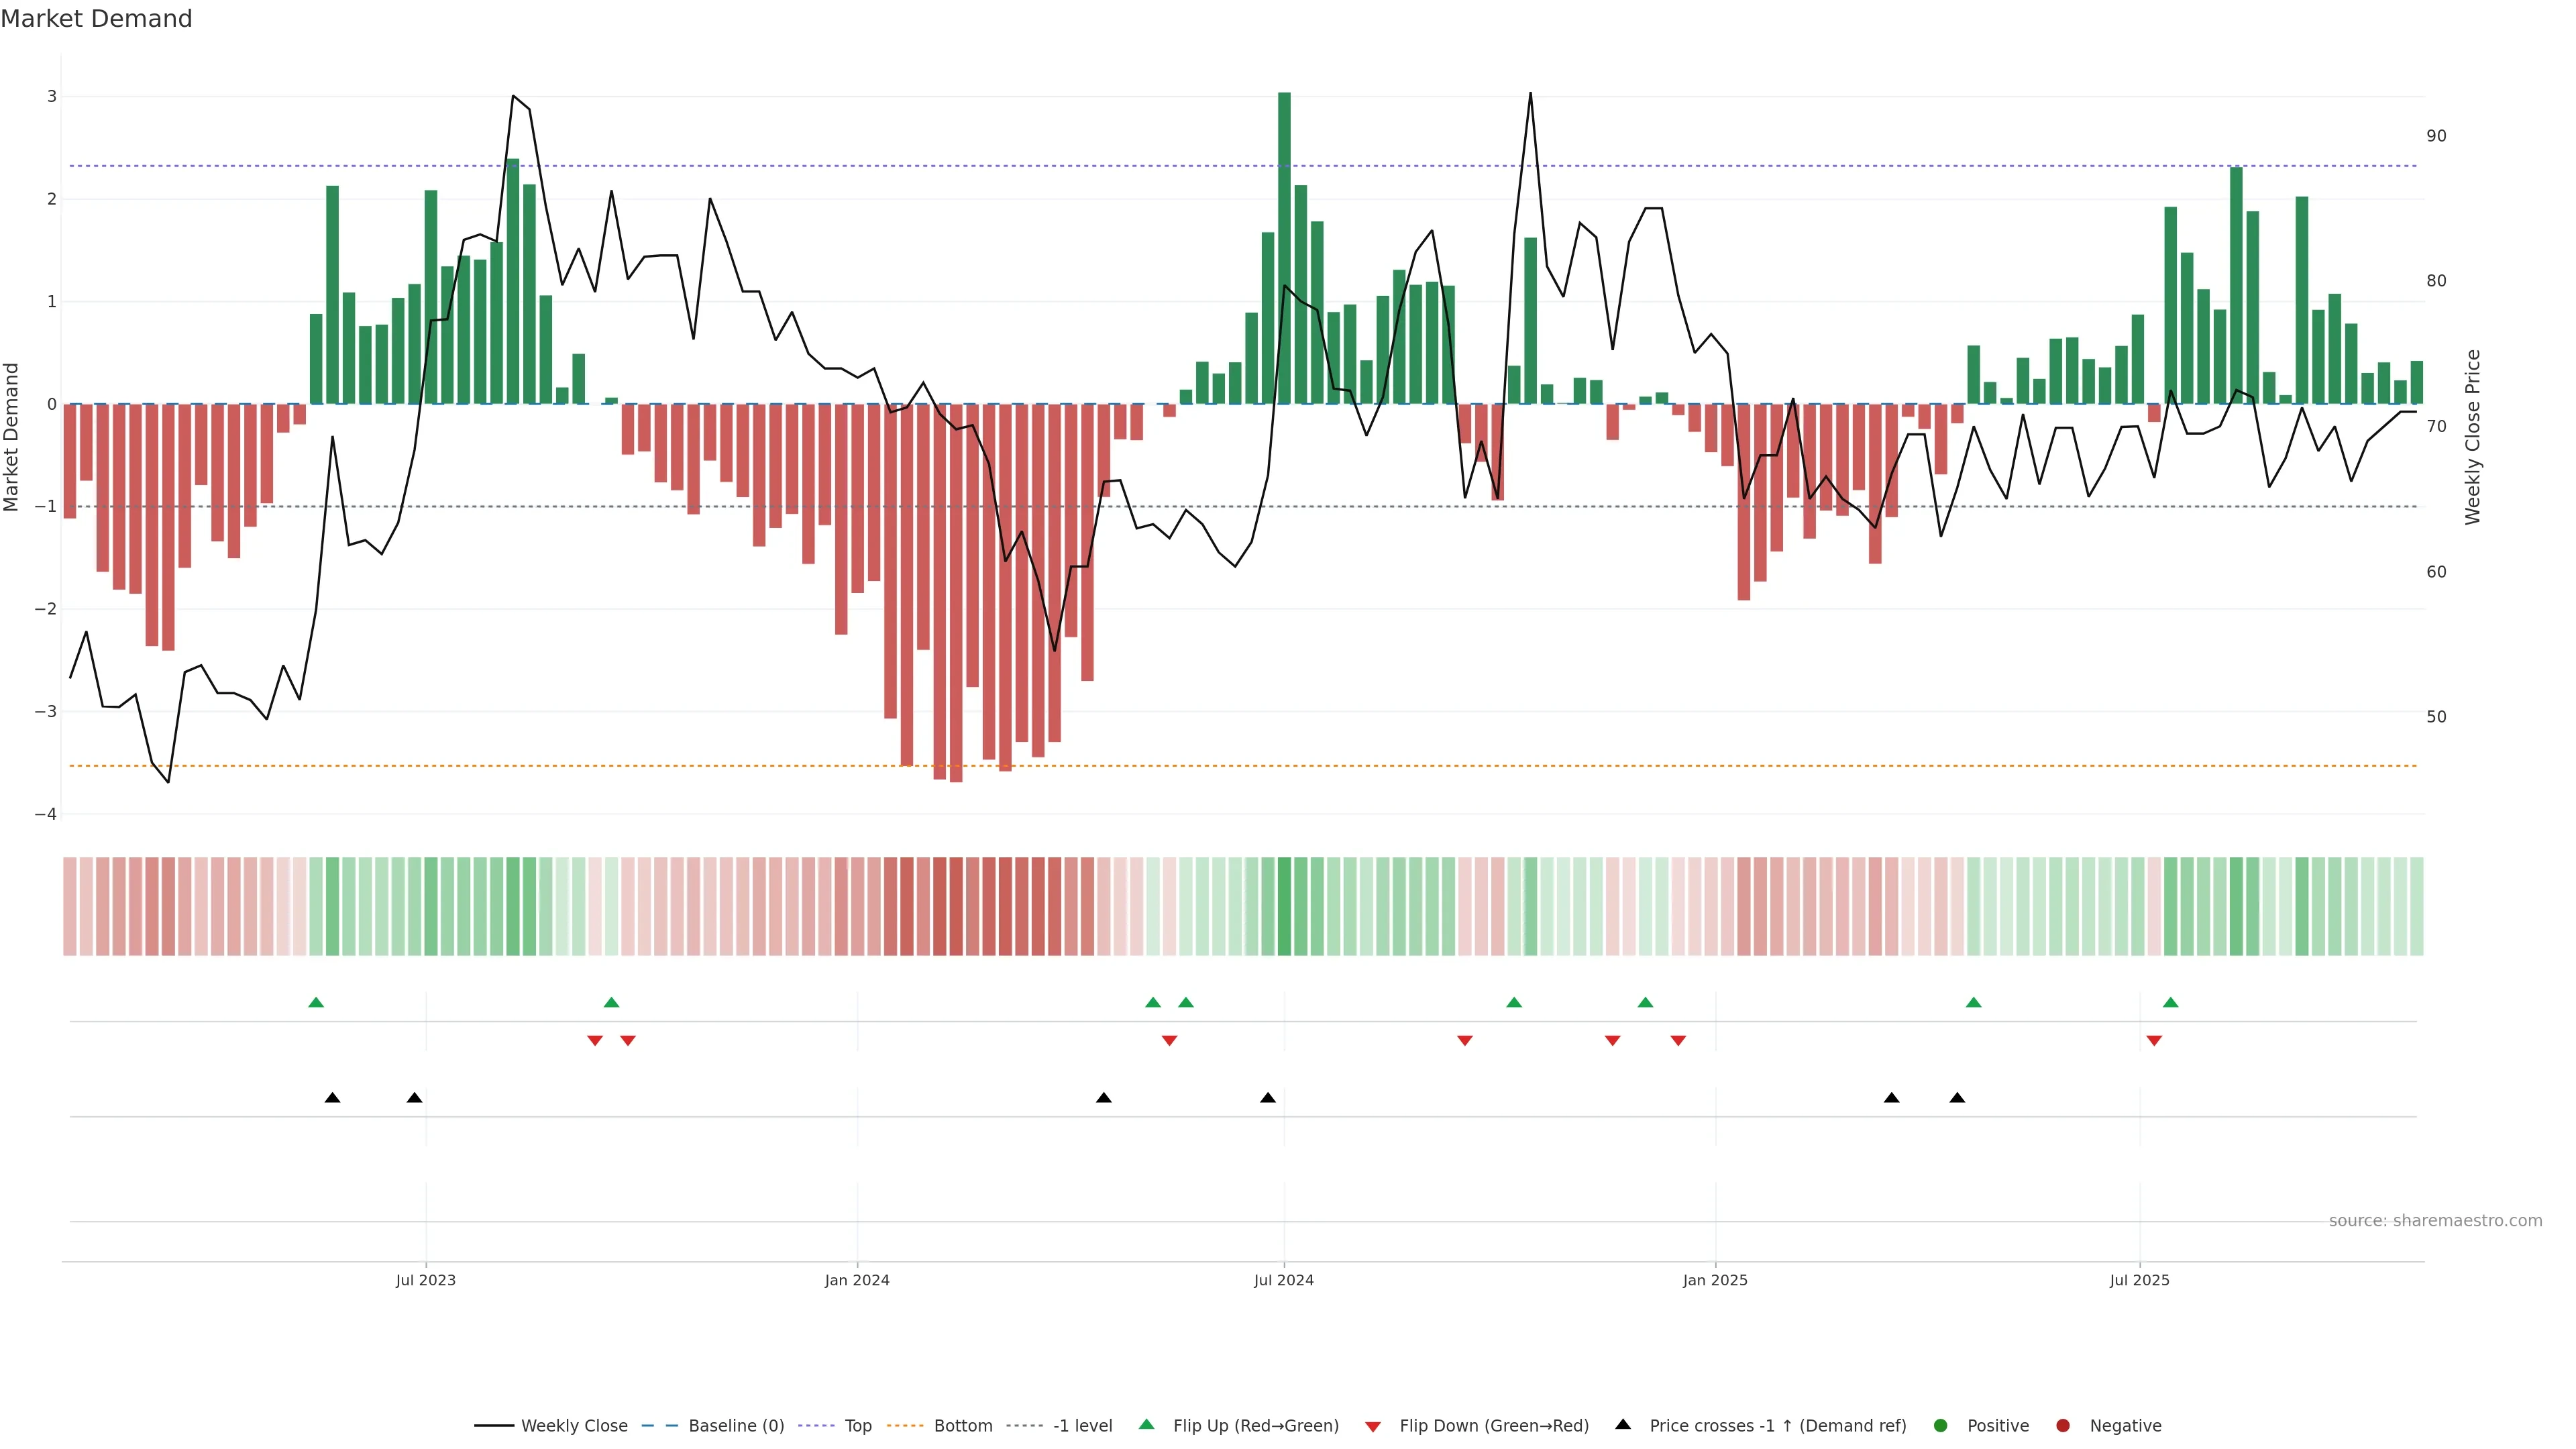2576x1449 pixels.
Task: Click the green Positive legend dot
Action: (1941, 1425)
